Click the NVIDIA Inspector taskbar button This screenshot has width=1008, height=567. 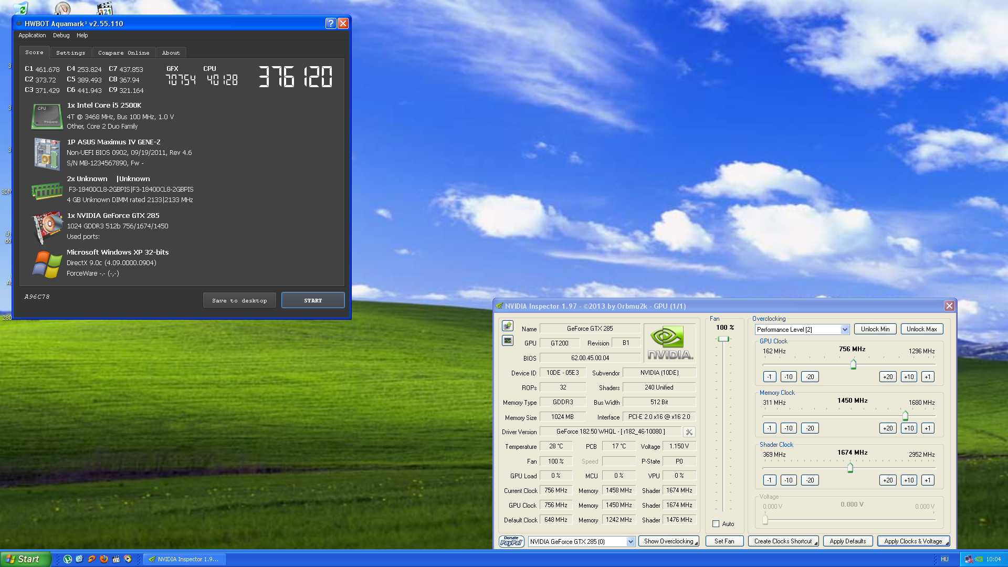(185, 559)
